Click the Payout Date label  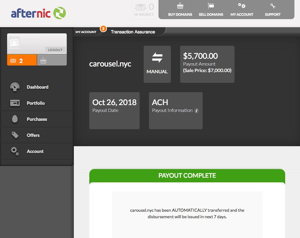[x=105, y=110]
